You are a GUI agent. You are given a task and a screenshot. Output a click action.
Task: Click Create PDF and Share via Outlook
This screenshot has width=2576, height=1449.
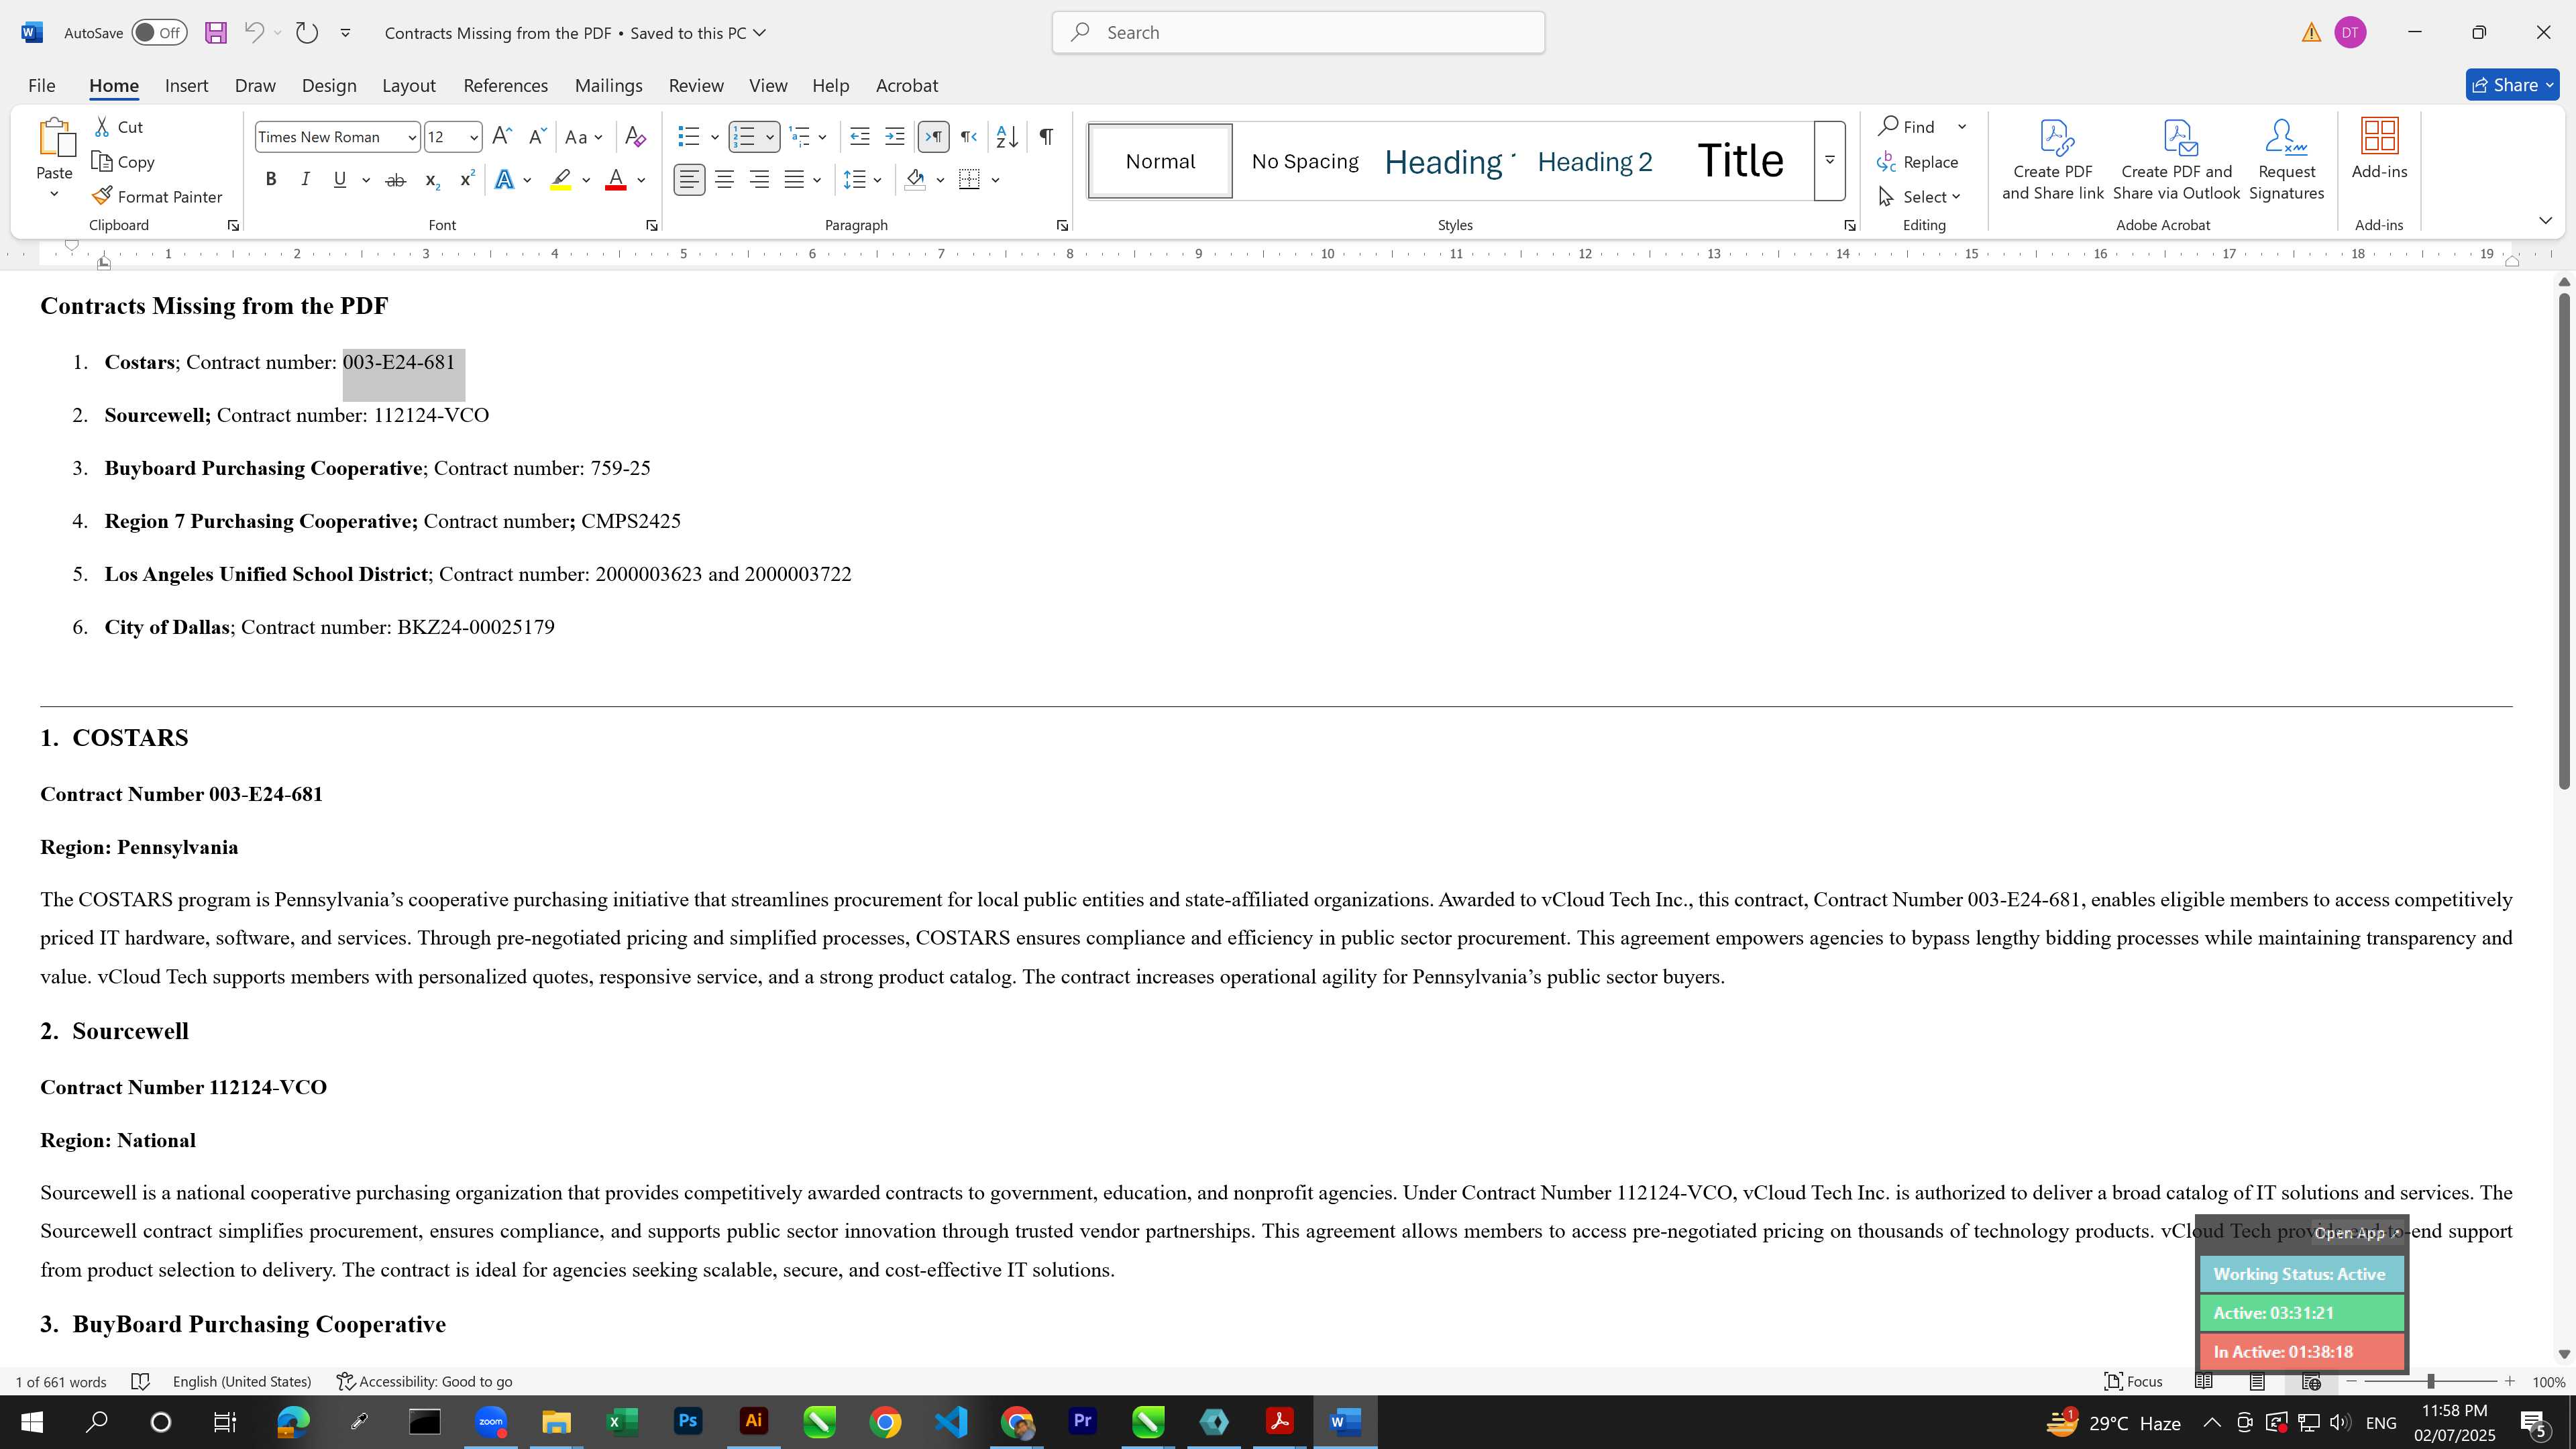2176,160
